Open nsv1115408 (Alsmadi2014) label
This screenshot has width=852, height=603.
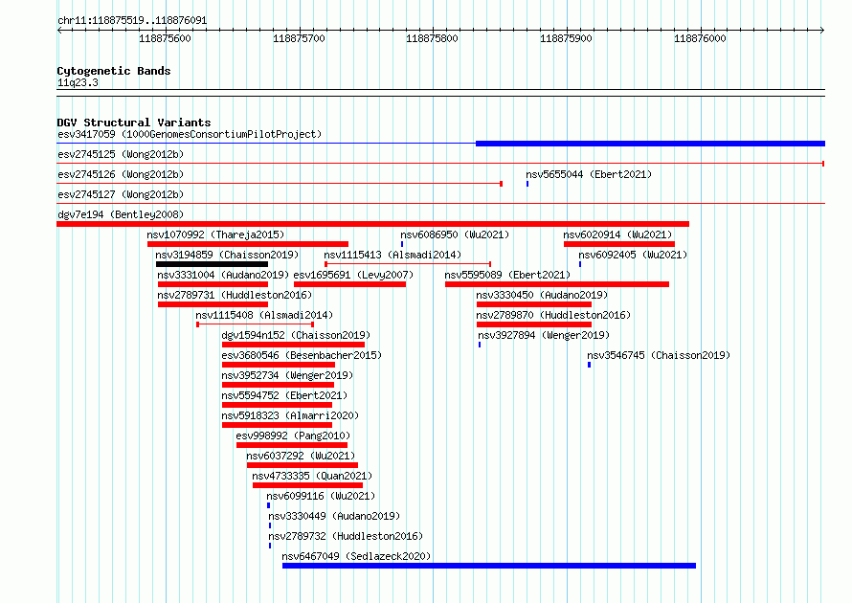[x=264, y=315]
